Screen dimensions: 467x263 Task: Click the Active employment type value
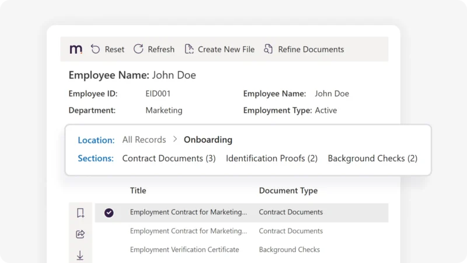326,110
